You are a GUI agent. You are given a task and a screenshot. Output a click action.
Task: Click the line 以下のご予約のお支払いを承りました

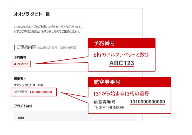pos(47,32)
